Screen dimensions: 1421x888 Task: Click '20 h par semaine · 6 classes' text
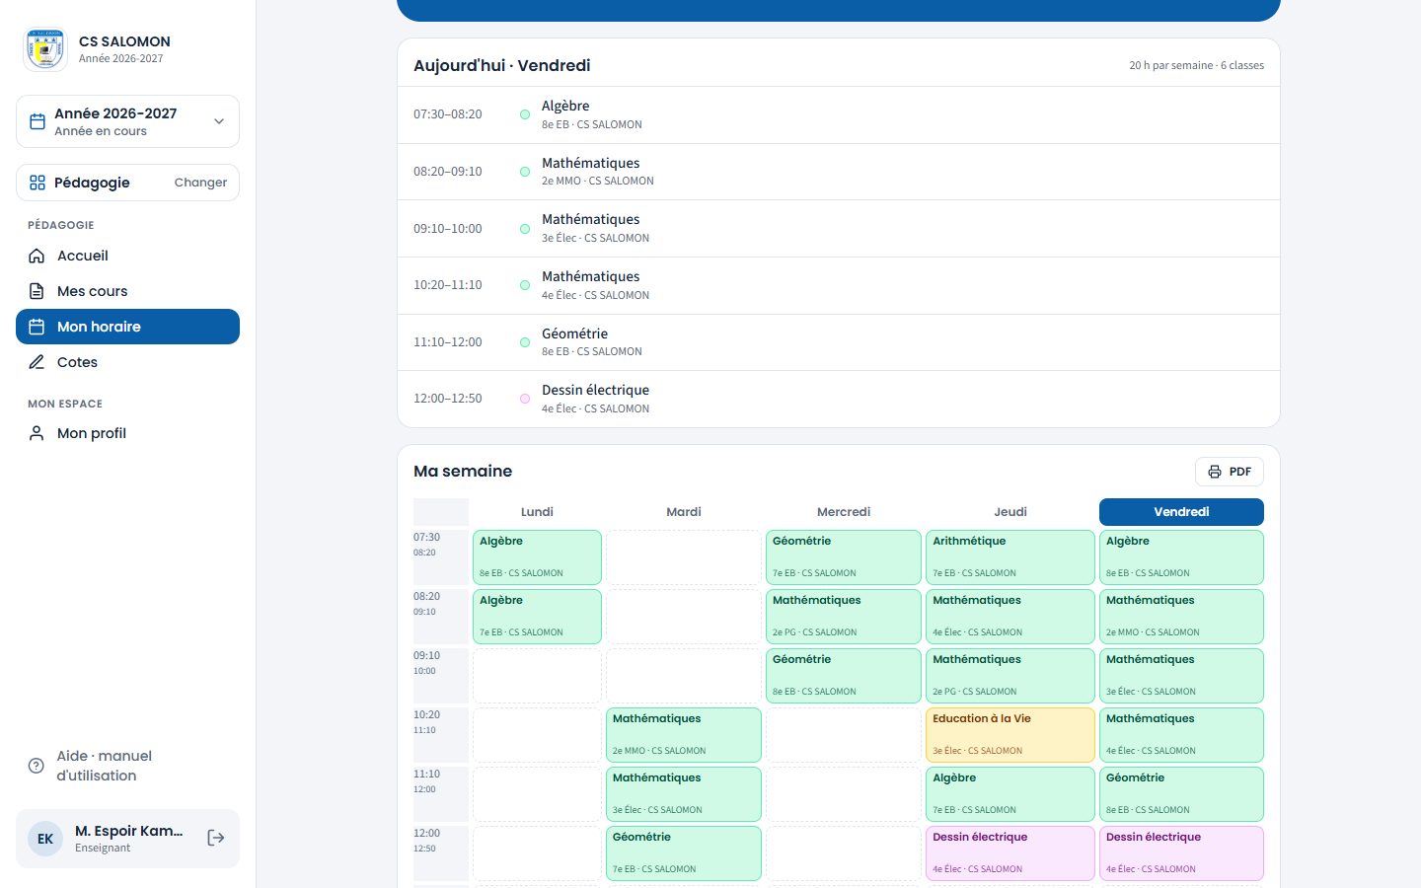pos(1196,65)
